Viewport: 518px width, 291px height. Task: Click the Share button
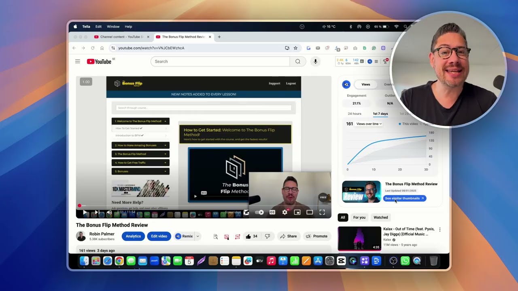pyautogui.click(x=289, y=236)
